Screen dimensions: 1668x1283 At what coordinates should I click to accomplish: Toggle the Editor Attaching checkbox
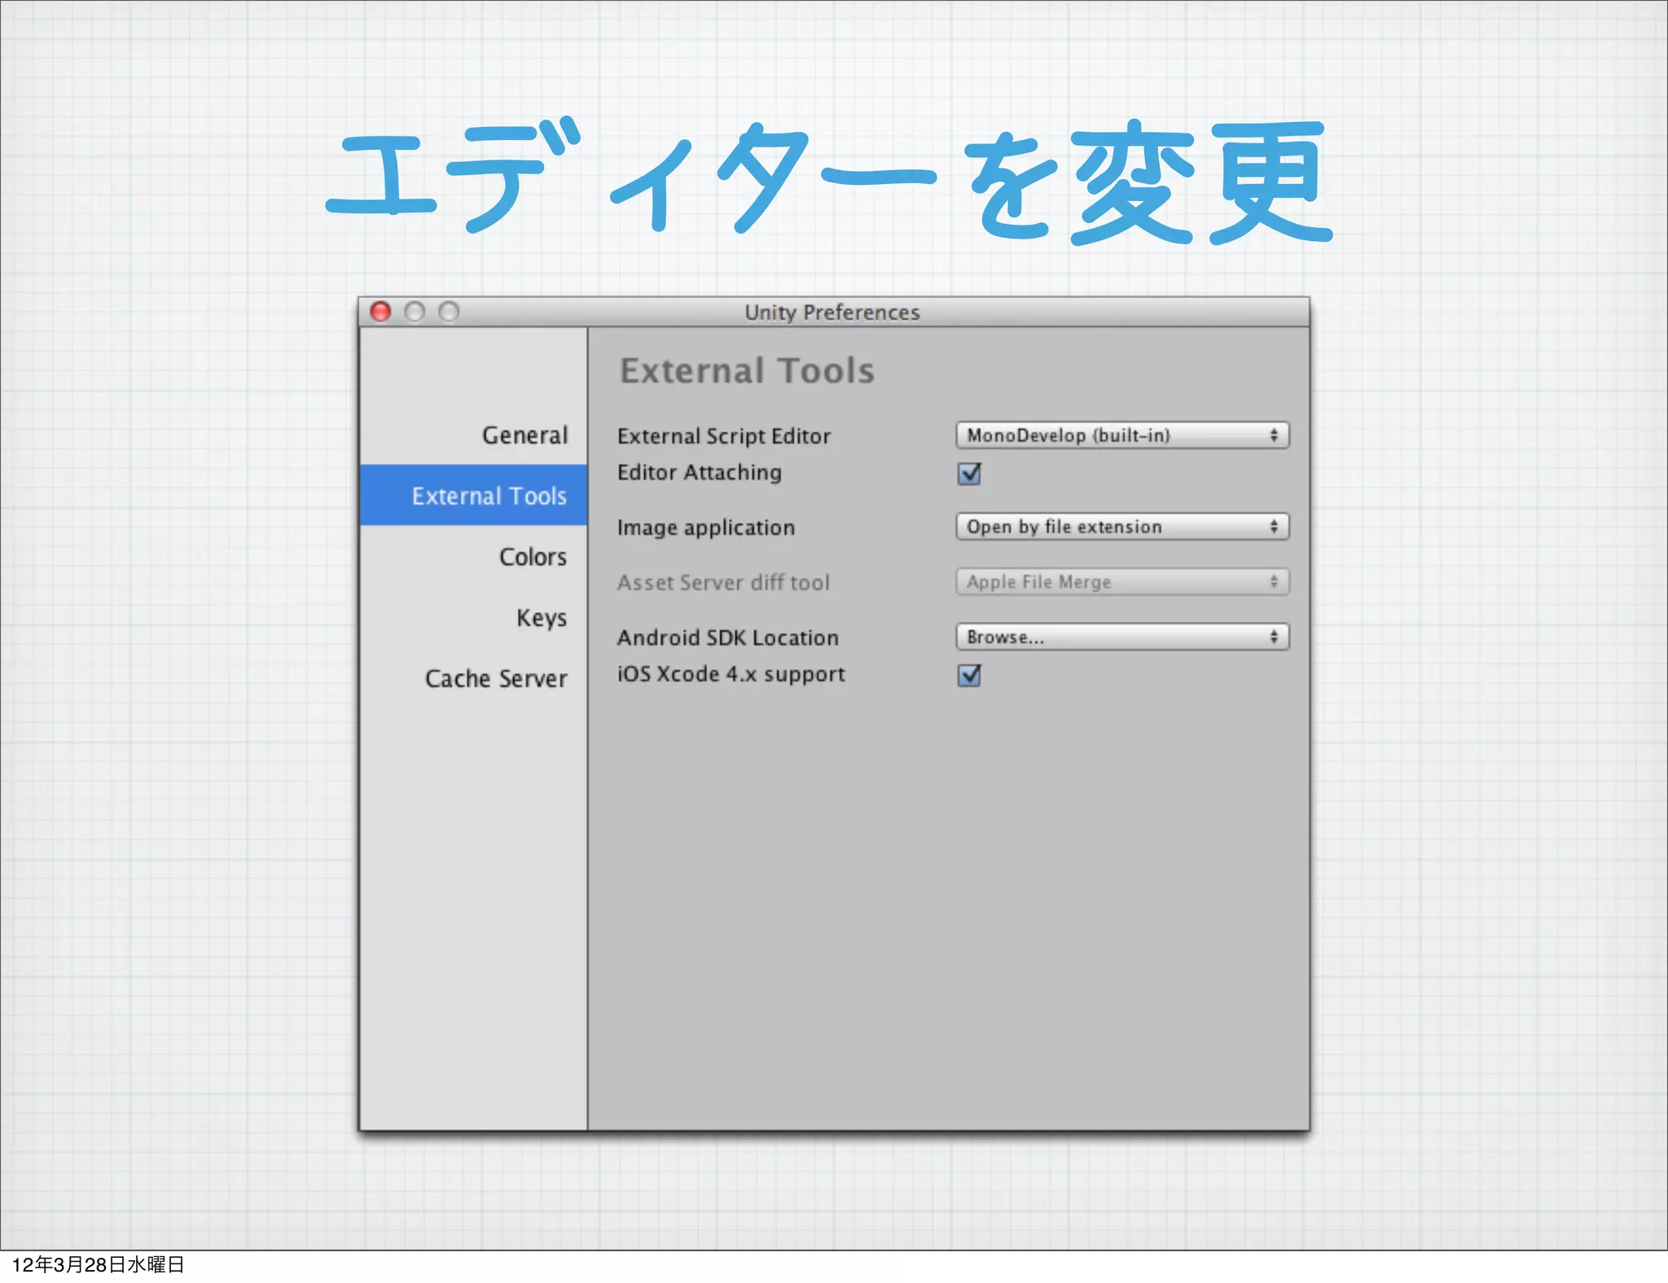[969, 474]
